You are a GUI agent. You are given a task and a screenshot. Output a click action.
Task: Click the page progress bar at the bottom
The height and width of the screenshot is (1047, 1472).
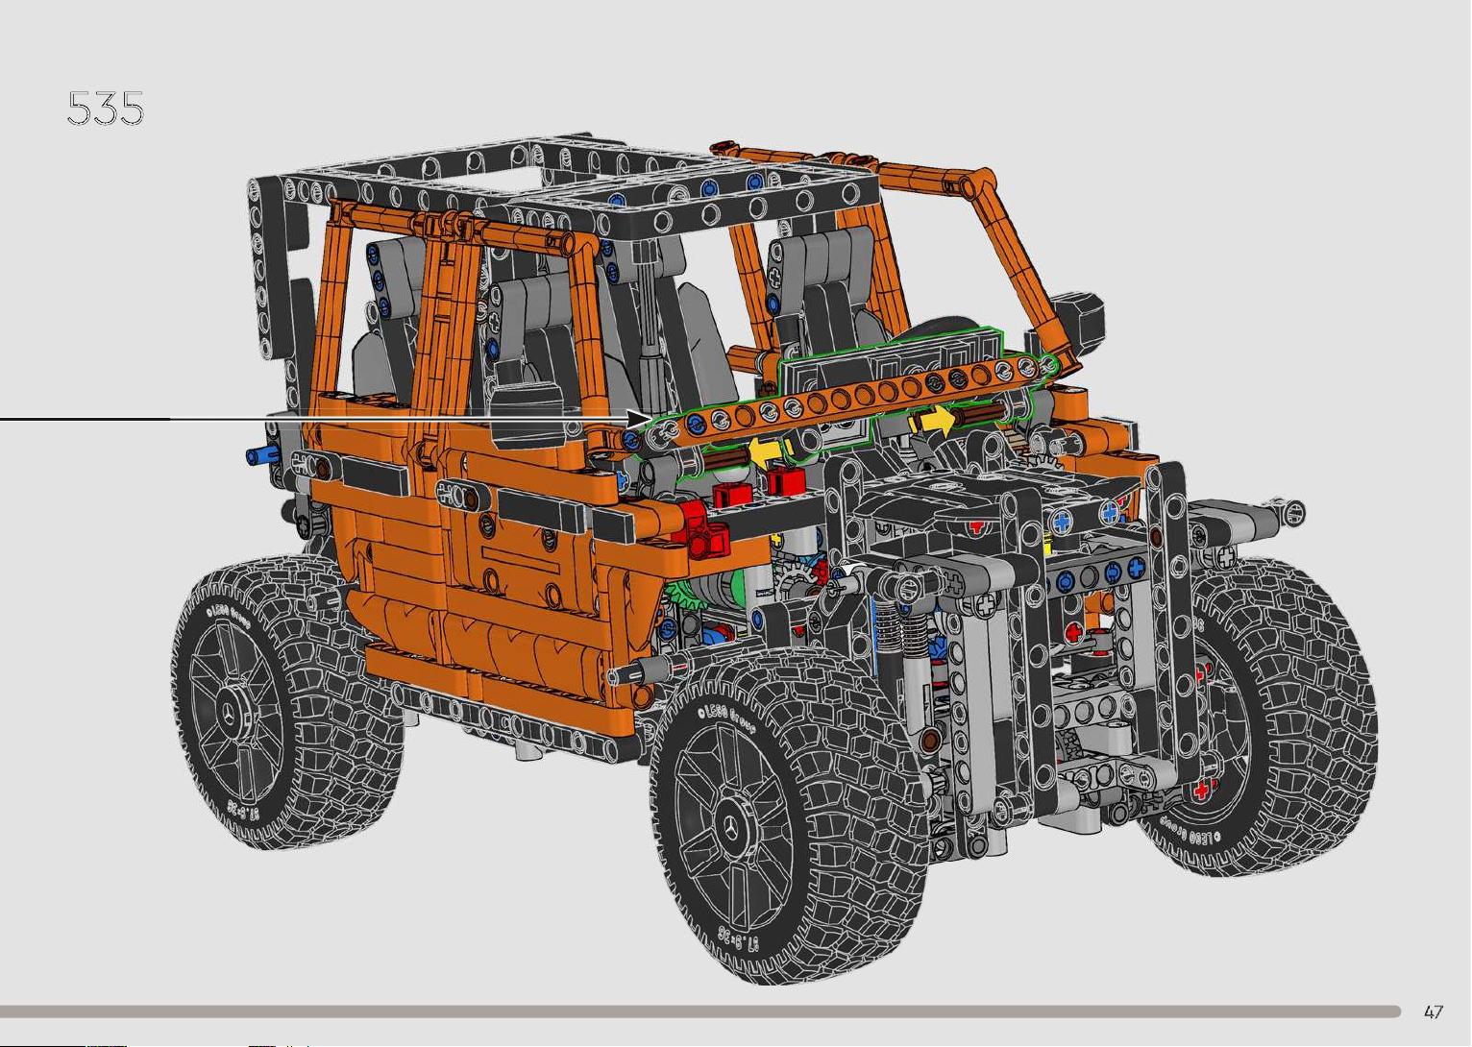point(700,1011)
